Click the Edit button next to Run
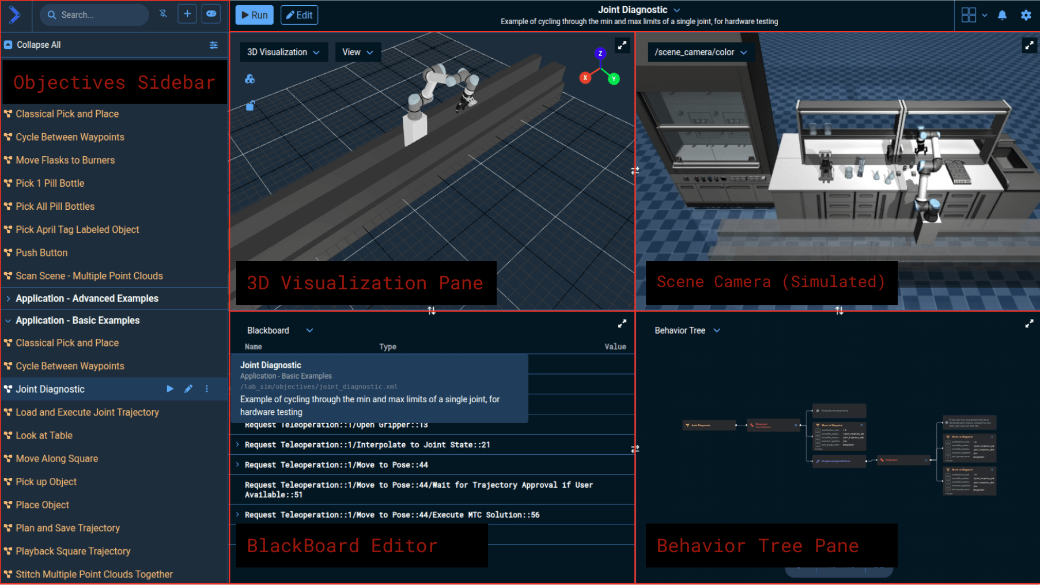This screenshot has height=585, width=1040. tap(299, 16)
